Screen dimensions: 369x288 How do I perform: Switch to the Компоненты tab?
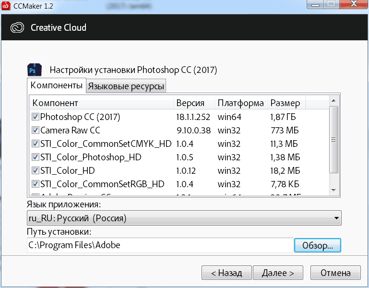[x=57, y=85]
